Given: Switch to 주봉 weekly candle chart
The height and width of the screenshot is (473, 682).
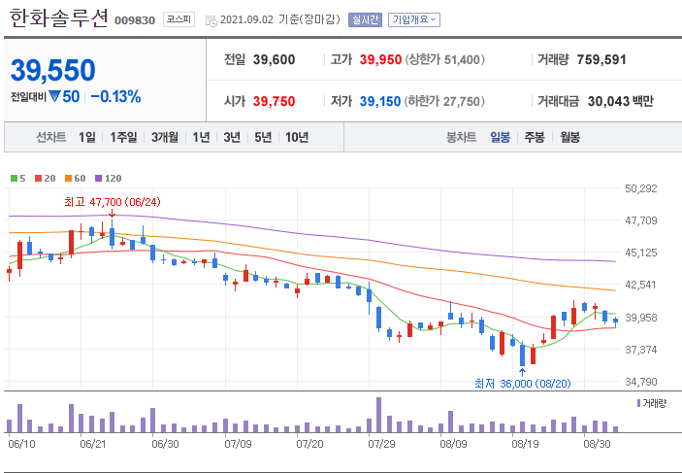Looking at the screenshot, I should tap(535, 137).
